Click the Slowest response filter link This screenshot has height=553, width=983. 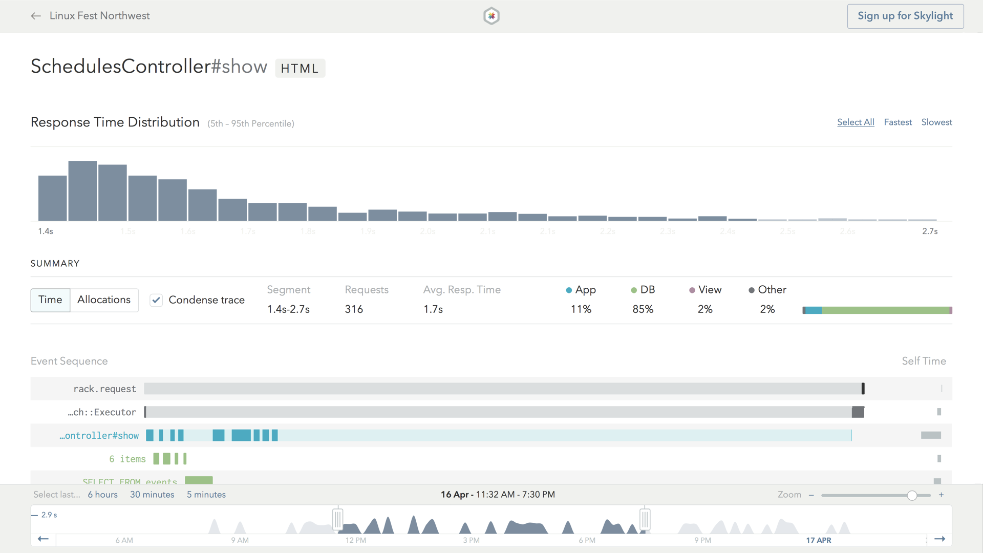(x=936, y=122)
